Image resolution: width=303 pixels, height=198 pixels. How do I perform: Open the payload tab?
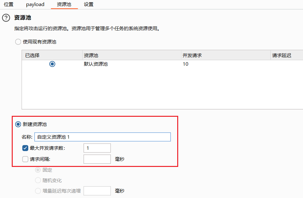[35, 4]
